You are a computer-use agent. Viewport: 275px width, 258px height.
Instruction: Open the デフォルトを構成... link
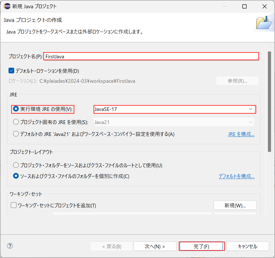pos(236,176)
